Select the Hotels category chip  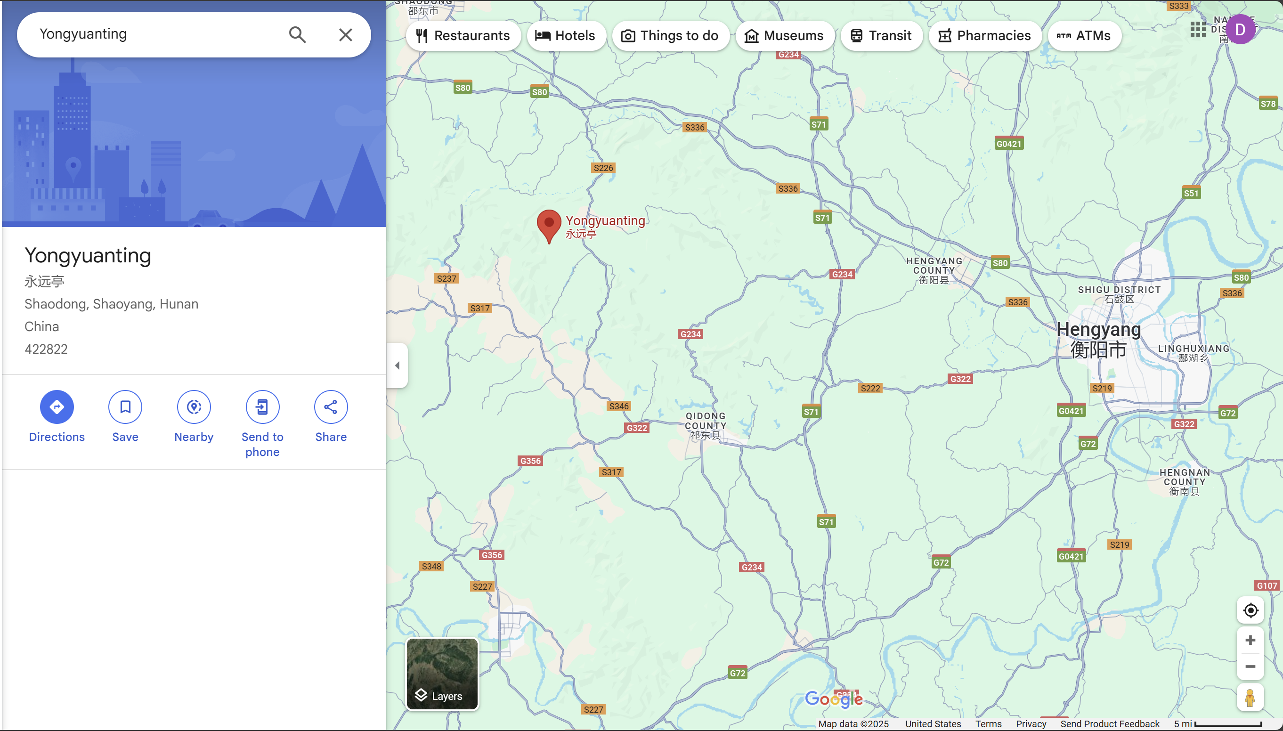(x=566, y=36)
